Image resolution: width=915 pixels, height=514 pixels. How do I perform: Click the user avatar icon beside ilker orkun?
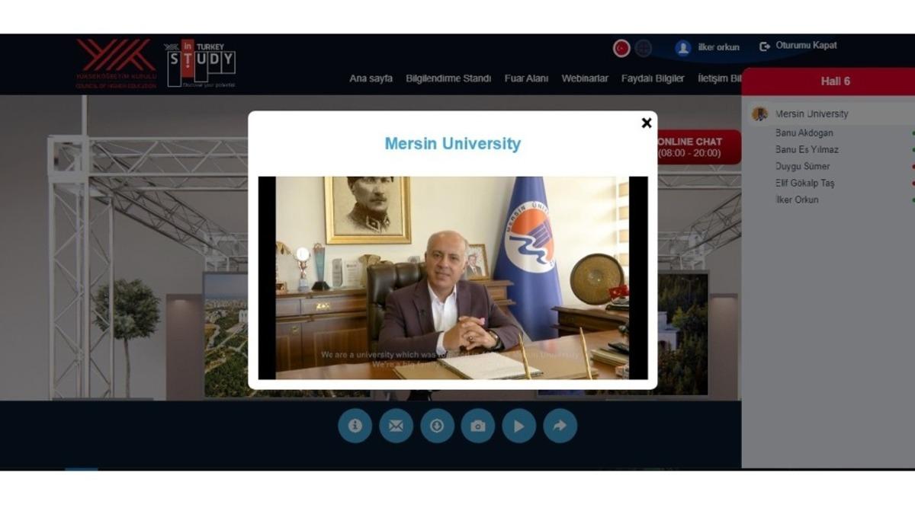click(683, 47)
